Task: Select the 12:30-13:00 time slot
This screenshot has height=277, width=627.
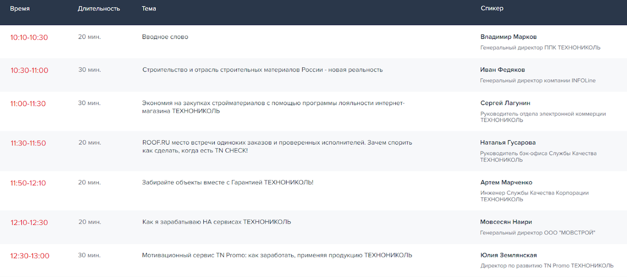Action: [30, 256]
